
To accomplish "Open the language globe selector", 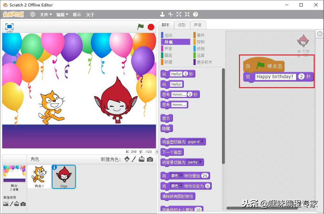I will coord(32,14).
